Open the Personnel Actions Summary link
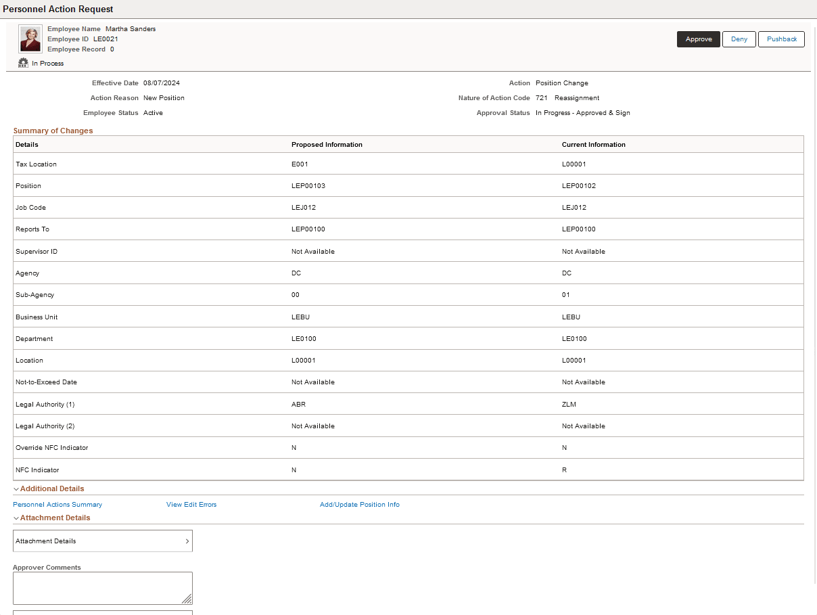The height and width of the screenshot is (615, 817). pos(57,504)
